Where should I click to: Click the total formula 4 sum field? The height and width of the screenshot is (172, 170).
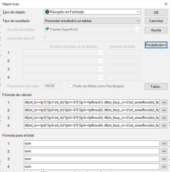click(92, 167)
